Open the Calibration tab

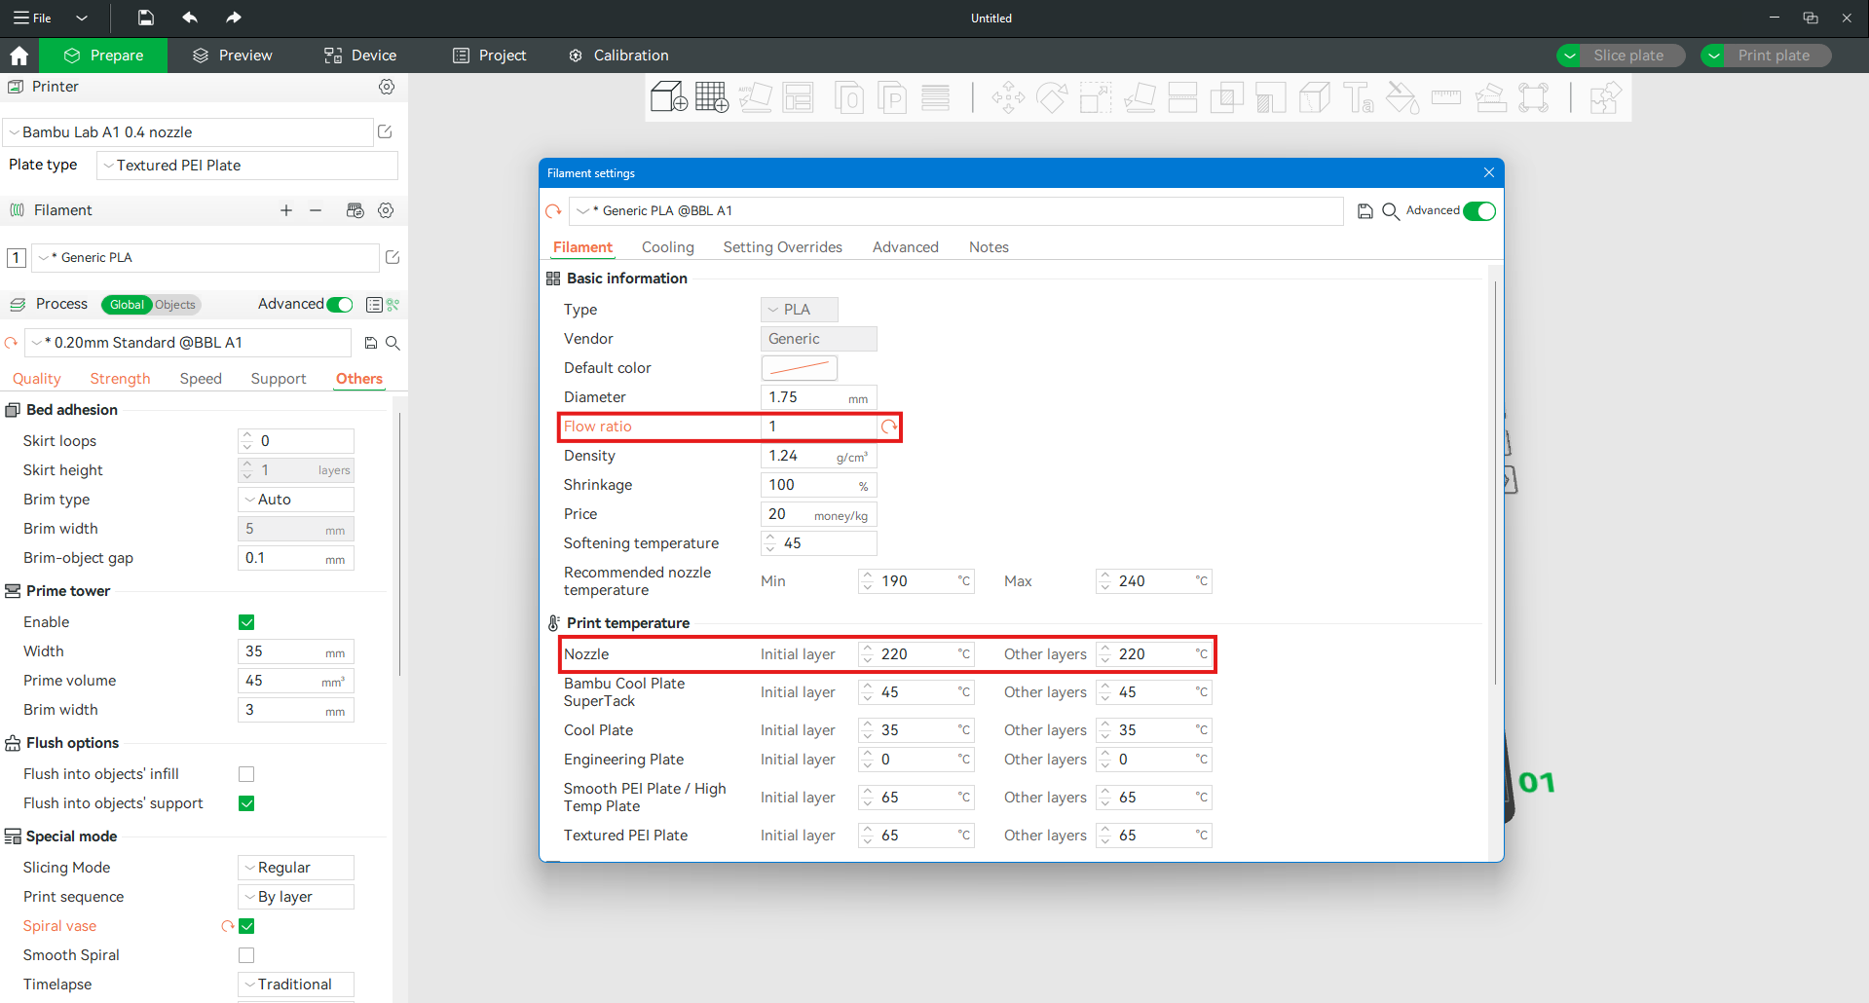618,56
